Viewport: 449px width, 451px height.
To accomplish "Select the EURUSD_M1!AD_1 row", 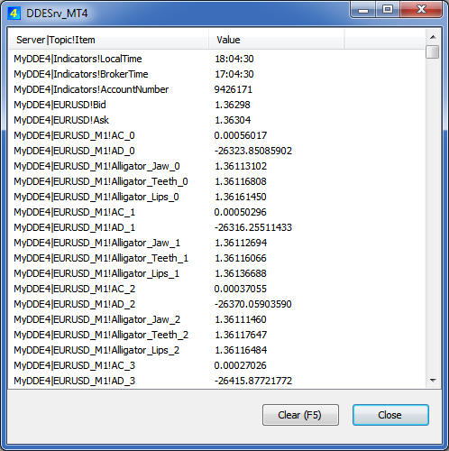I will pyautogui.click(x=217, y=227).
